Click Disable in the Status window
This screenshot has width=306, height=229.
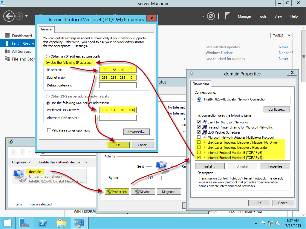tap(143, 192)
